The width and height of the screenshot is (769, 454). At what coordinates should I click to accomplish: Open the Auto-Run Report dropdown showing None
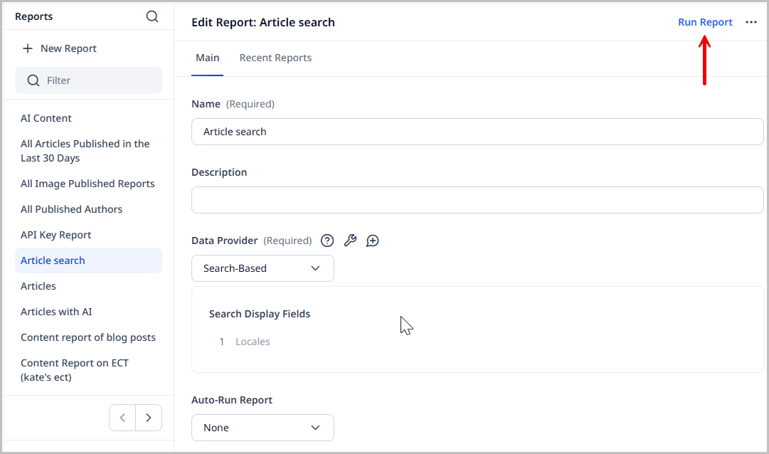(262, 428)
